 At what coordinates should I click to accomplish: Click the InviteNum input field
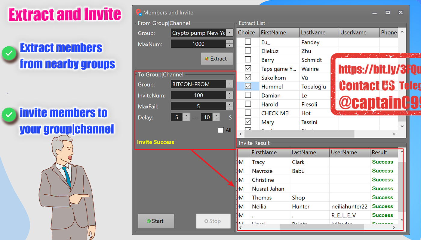pos(198,95)
